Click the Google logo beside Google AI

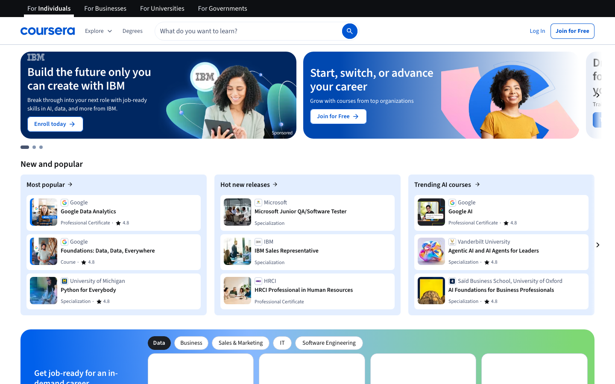coord(452,203)
